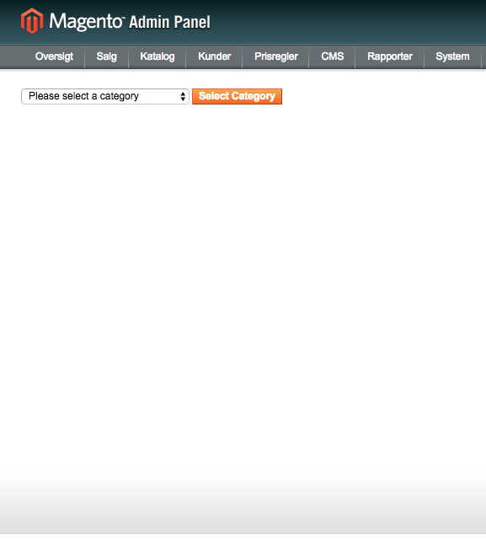Click the gray gradient footer area
This screenshot has height=541, width=486.
point(243,511)
